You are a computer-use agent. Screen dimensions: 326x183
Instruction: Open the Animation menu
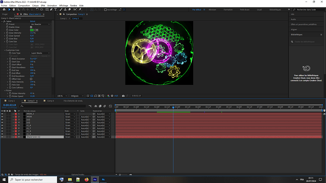[x=52, y=6]
